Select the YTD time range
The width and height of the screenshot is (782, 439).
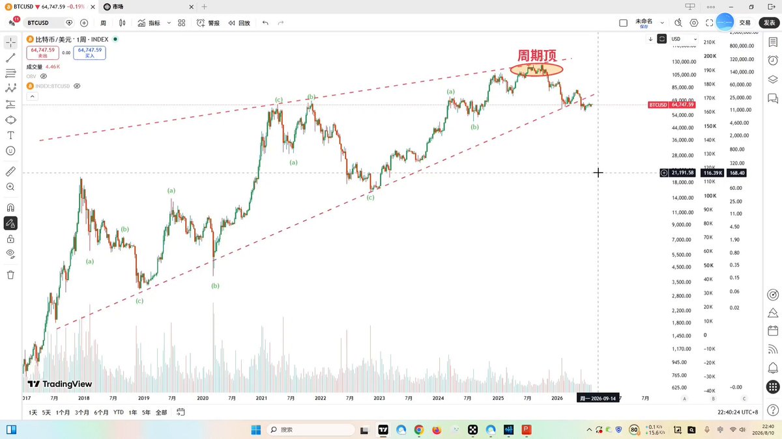(x=118, y=412)
